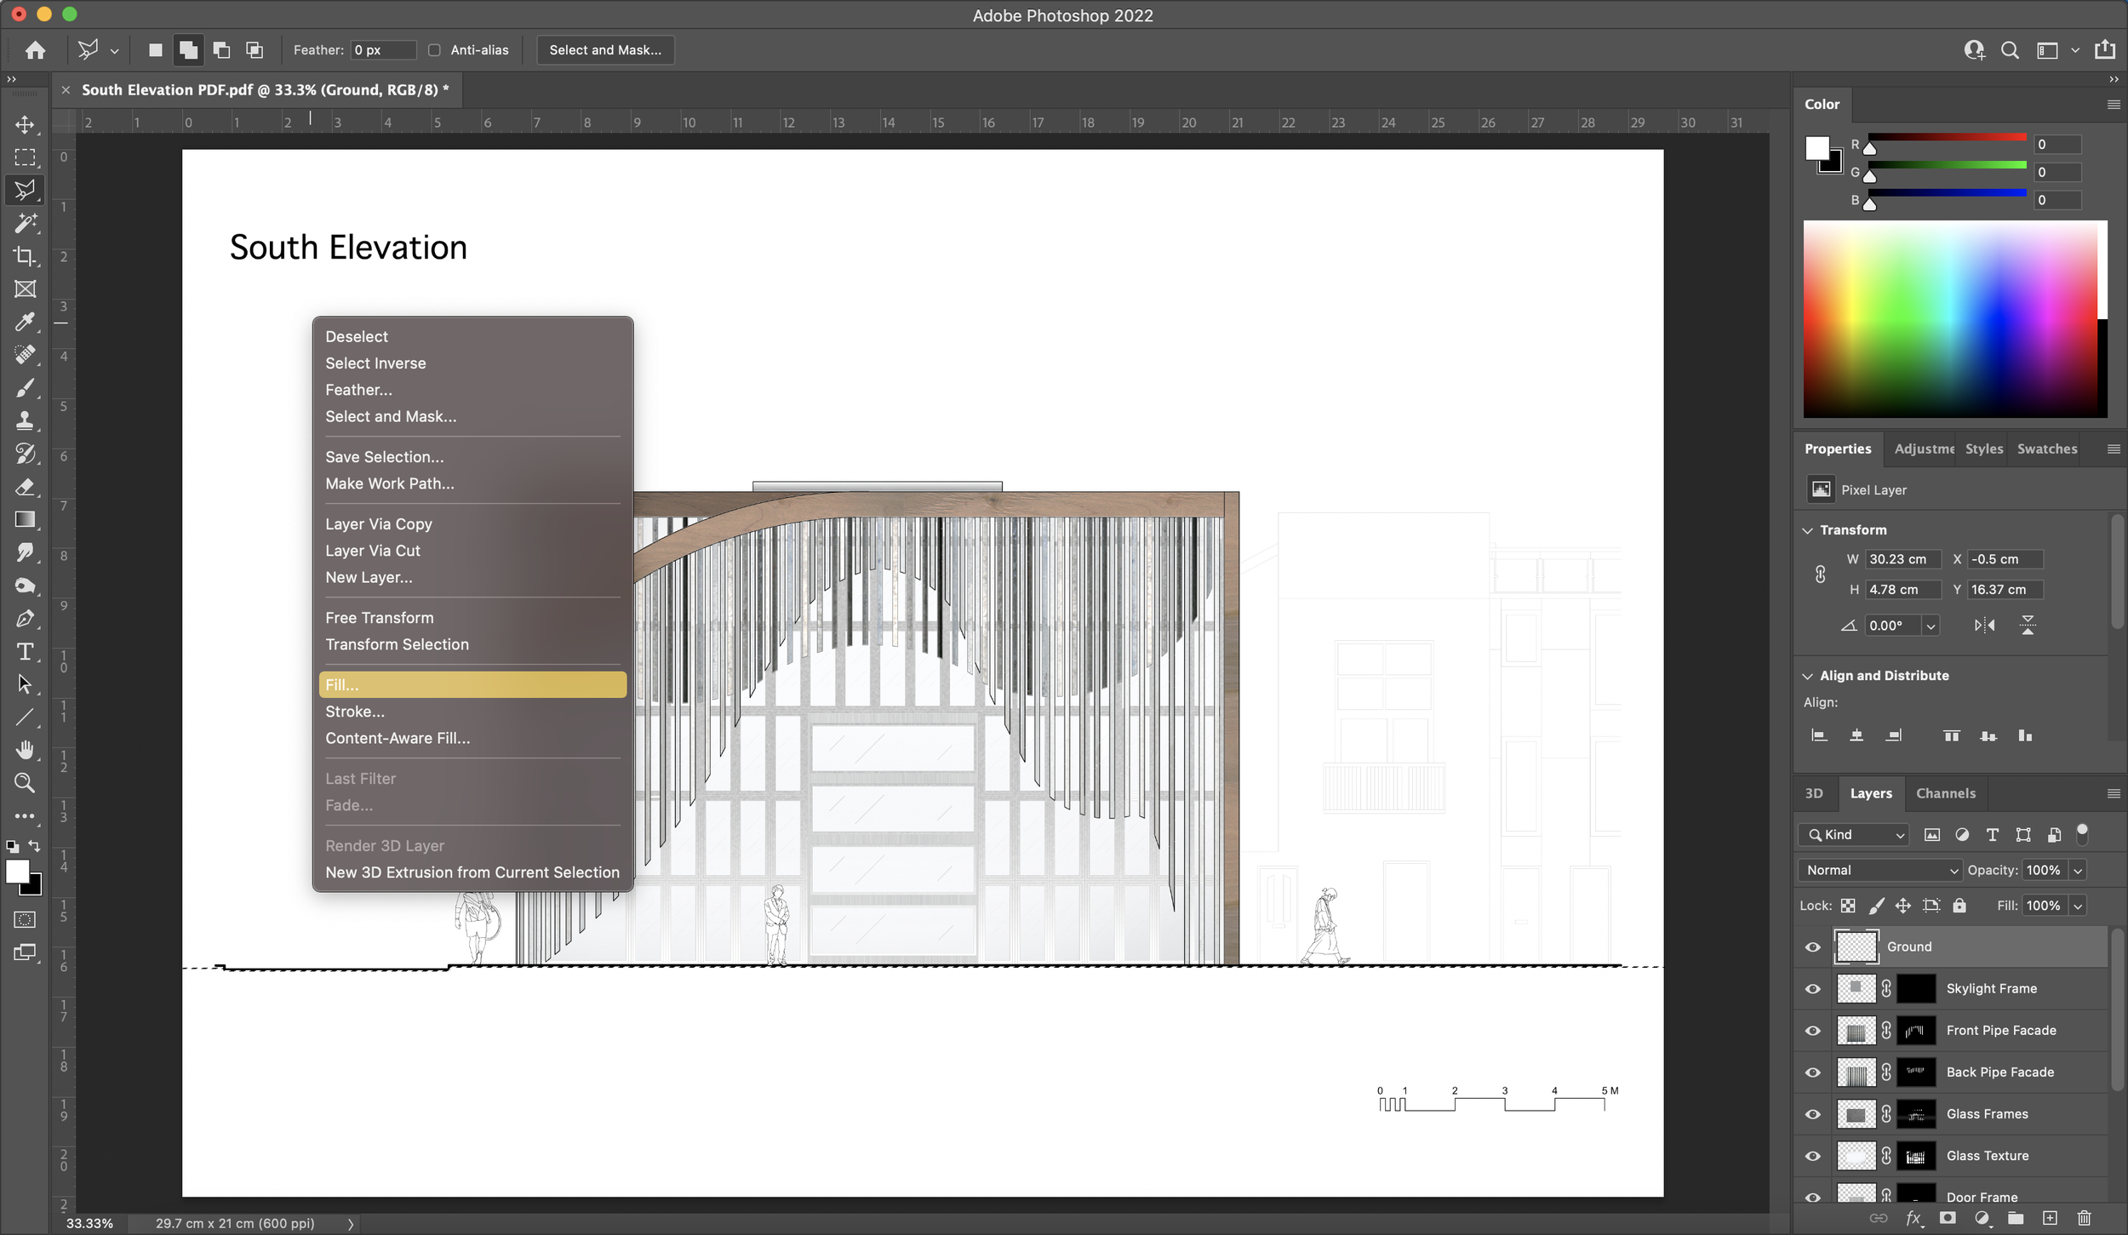
Task: Click the Home icon in options bar
Action: click(35, 50)
